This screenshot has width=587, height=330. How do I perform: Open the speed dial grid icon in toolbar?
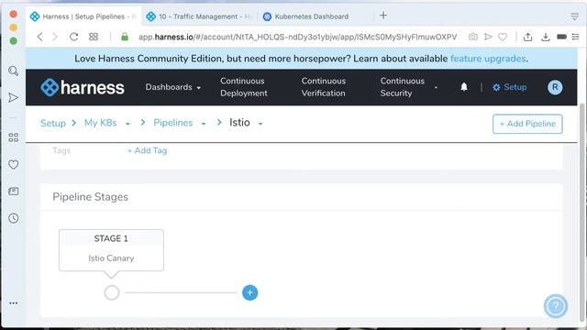coord(94,37)
